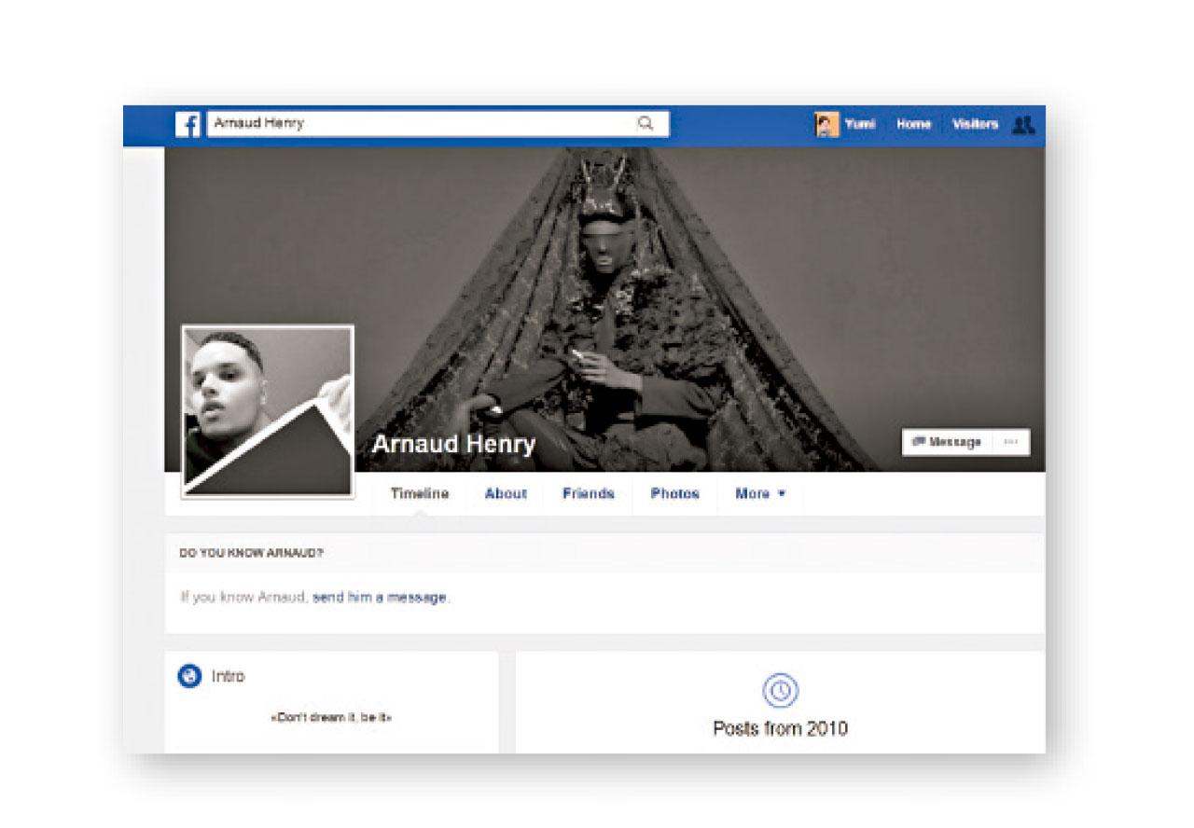View the Photos tab

(674, 494)
